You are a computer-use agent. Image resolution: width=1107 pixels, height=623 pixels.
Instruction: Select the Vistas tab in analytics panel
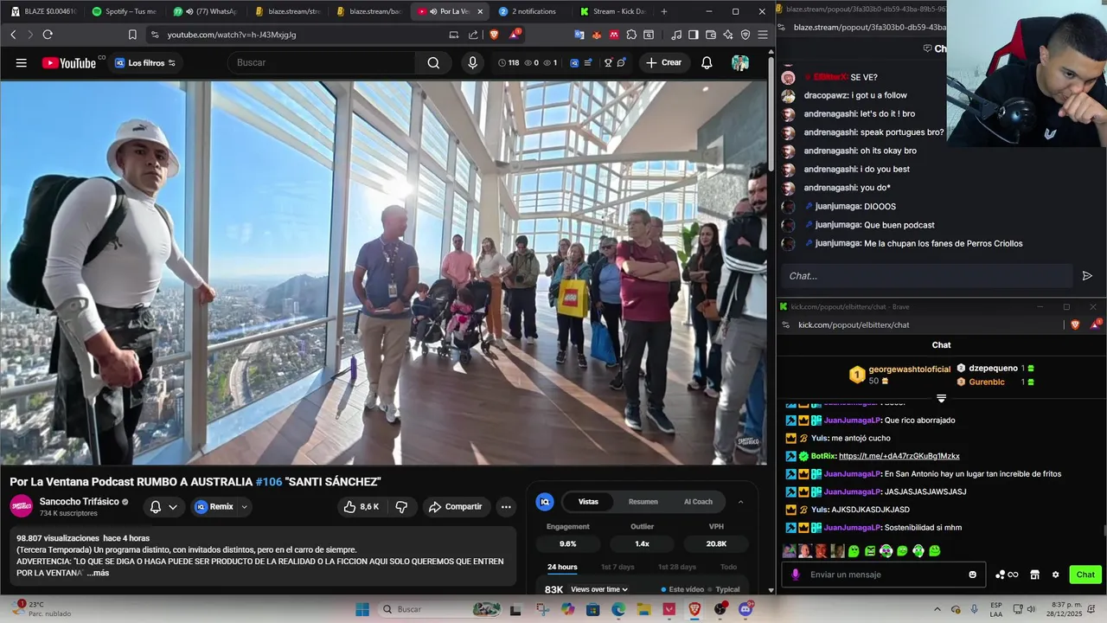click(x=588, y=502)
